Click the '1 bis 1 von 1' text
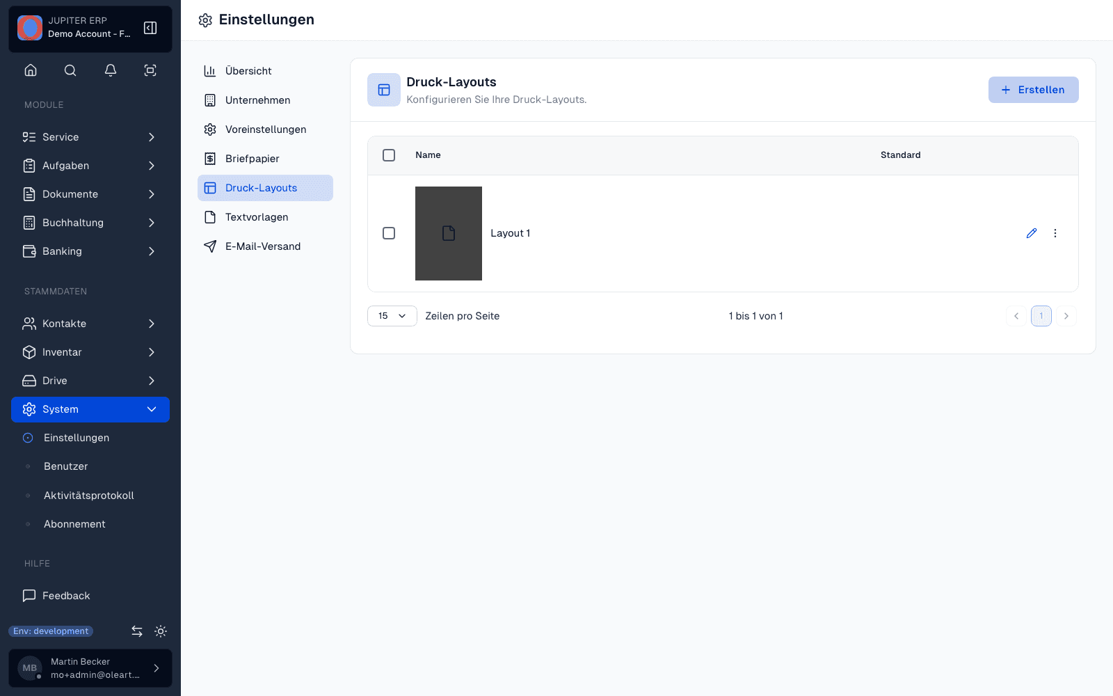This screenshot has height=696, width=1113. [756, 316]
